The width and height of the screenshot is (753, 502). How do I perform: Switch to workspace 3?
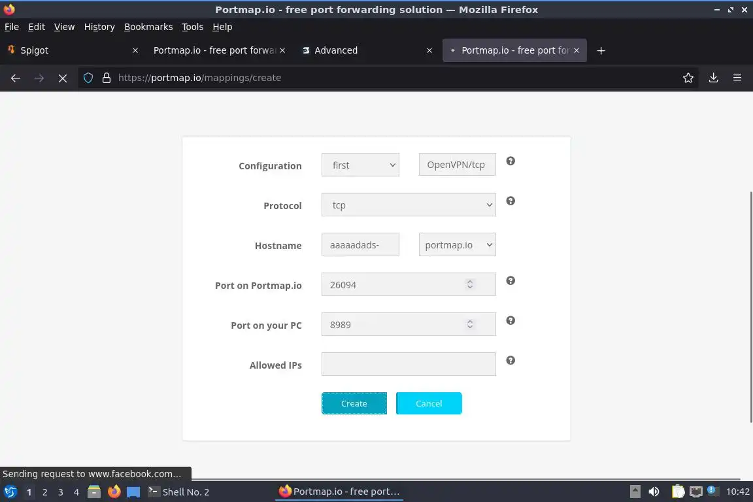[61, 492]
